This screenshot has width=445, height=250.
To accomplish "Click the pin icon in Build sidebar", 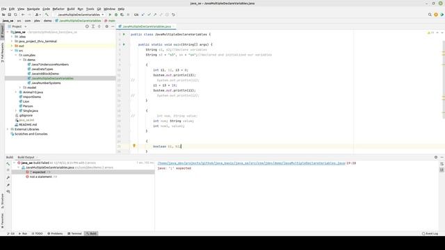I will coord(8,185).
